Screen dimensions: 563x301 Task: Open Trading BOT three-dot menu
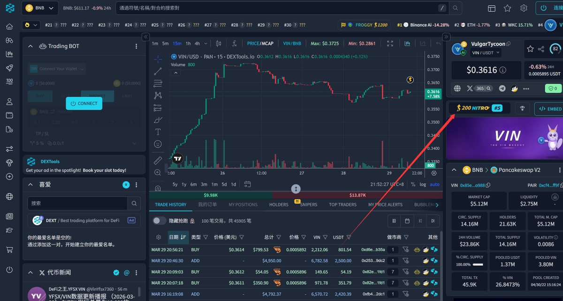(x=137, y=46)
